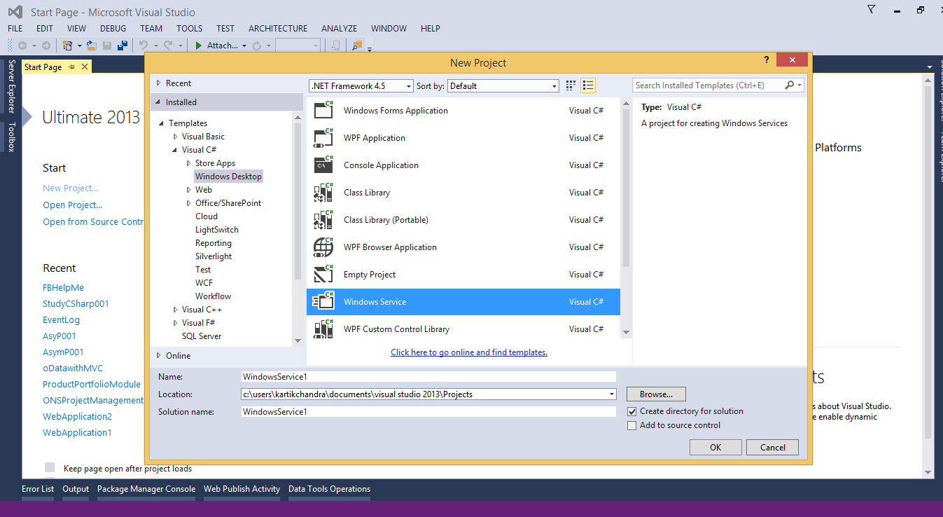Click the Open File toolbar icon
The height and width of the screenshot is (517, 943).
point(91,46)
